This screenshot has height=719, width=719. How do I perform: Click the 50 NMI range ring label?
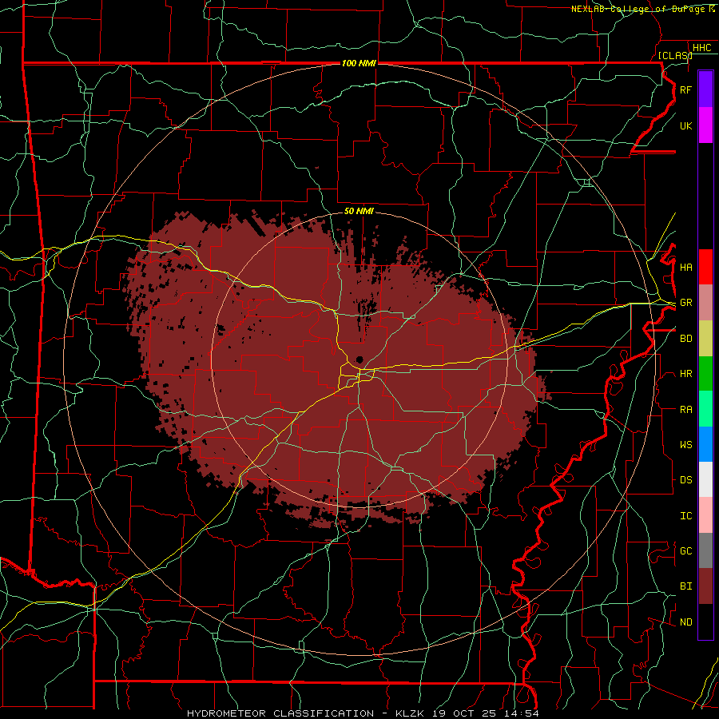[x=359, y=211]
